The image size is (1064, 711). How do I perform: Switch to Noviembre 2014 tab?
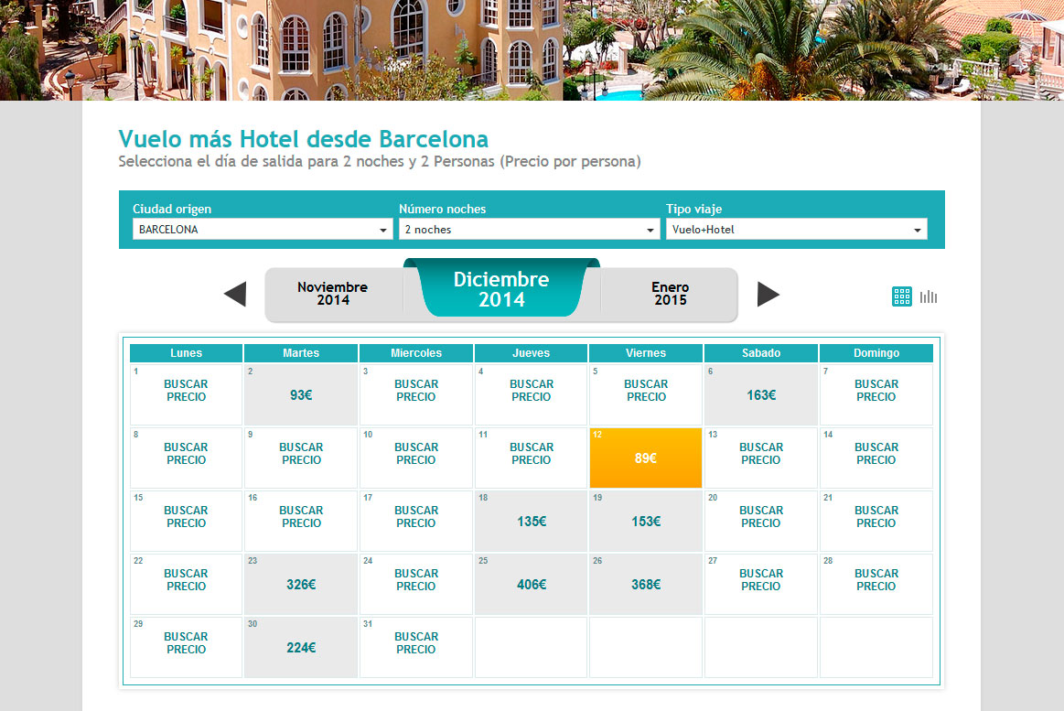click(x=332, y=294)
